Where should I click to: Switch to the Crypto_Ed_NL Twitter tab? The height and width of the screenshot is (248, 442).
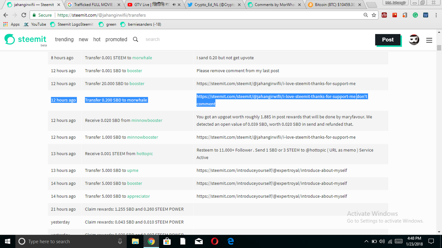point(214,5)
